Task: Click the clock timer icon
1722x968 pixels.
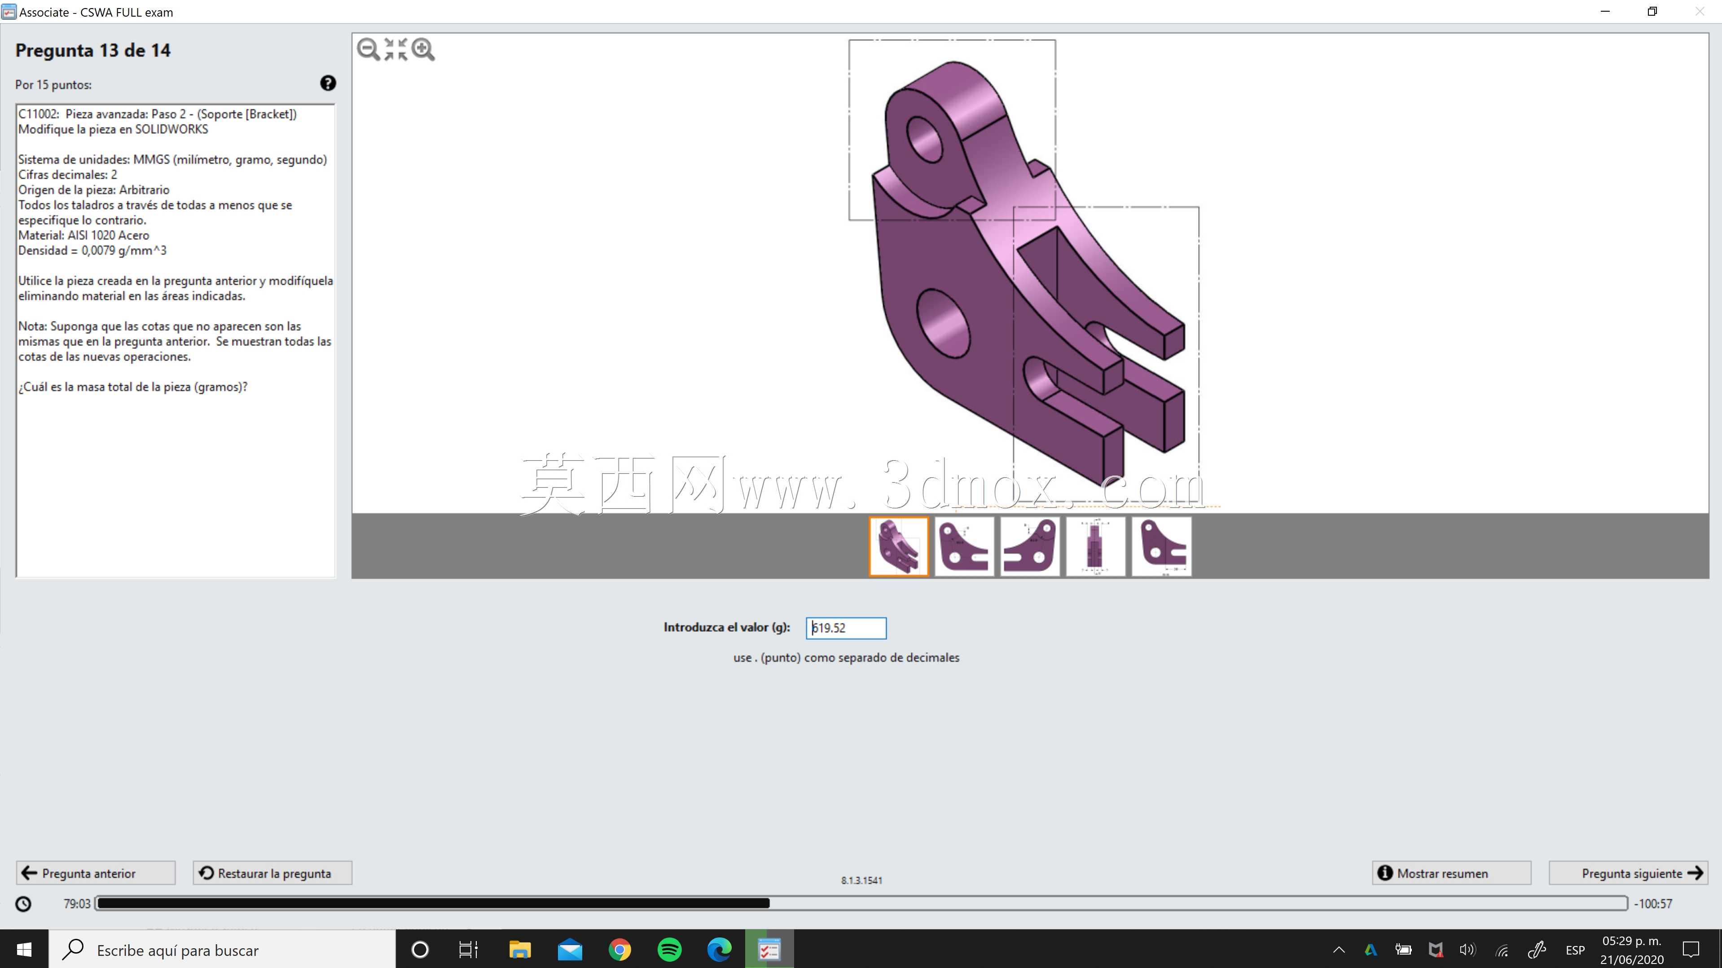Action: coord(23,904)
